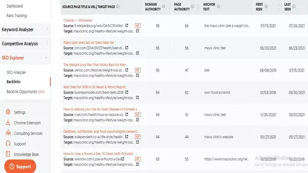The height and width of the screenshot is (173, 308).
Task: Sort by Page Authority column arrows
Action: [198, 7]
